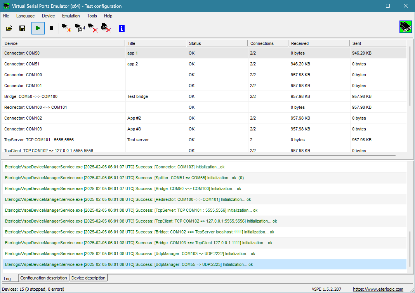Sort by the Title column header
This screenshot has width=415, height=293.
tap(156, 43)
